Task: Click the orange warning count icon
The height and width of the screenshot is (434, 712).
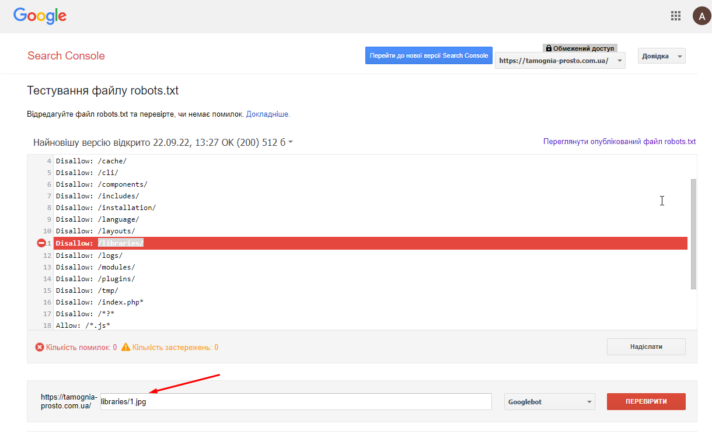Action: (125, 347)
